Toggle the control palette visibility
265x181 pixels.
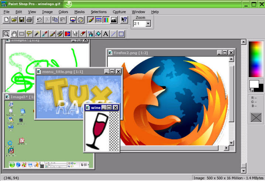pos(99,20)
